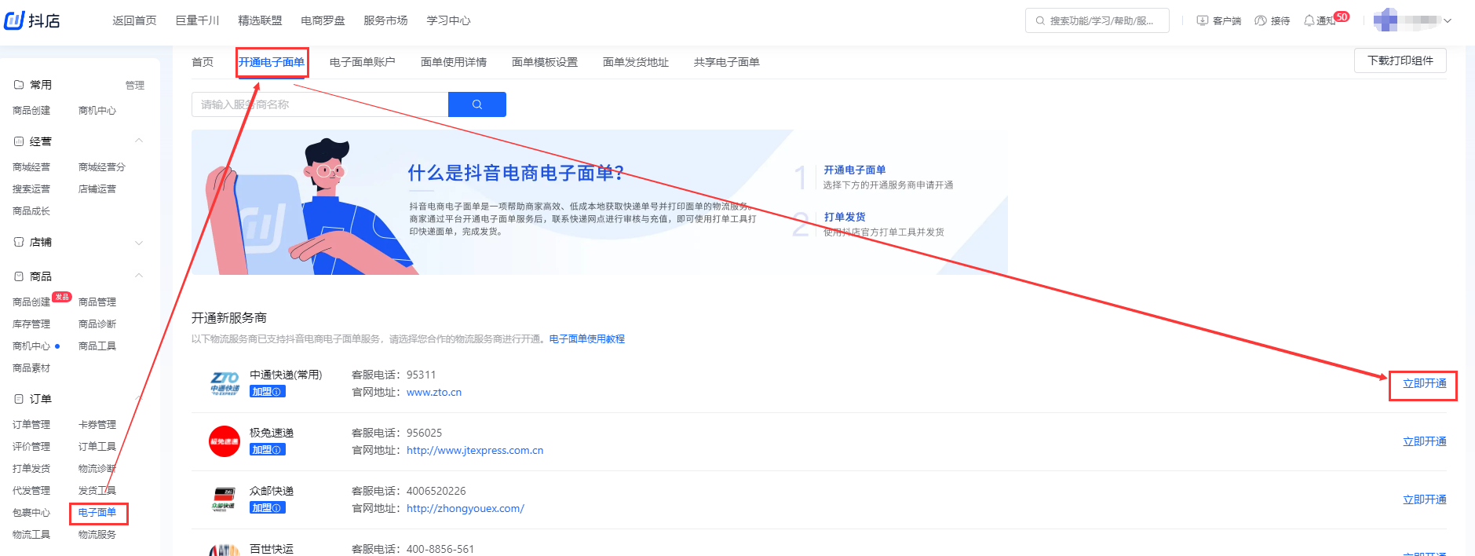The height and width of the screenshot is (556, 1475).
Task: Open 巨量千川 in top navigation
Action: (x=197, y=20)
